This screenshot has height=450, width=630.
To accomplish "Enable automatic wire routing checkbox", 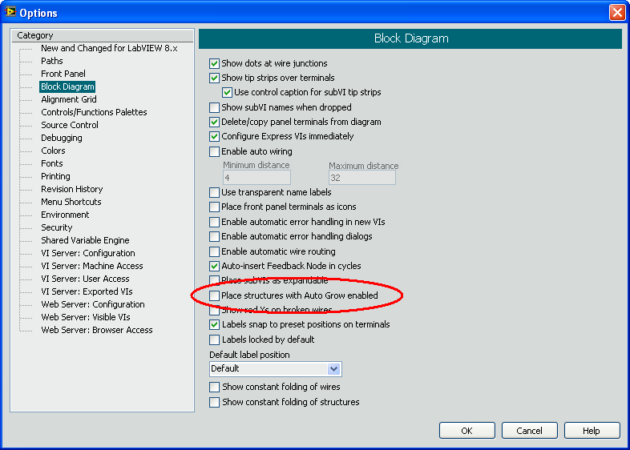I will [x=214, y=251].
